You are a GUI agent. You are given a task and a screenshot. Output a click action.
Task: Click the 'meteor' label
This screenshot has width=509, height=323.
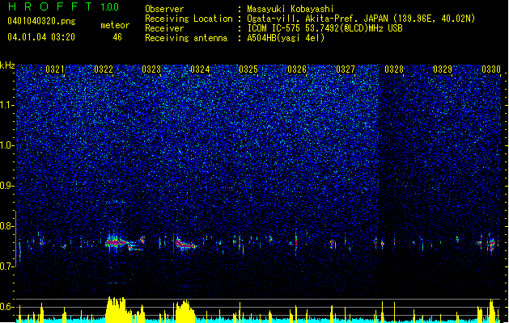[115, 25]
